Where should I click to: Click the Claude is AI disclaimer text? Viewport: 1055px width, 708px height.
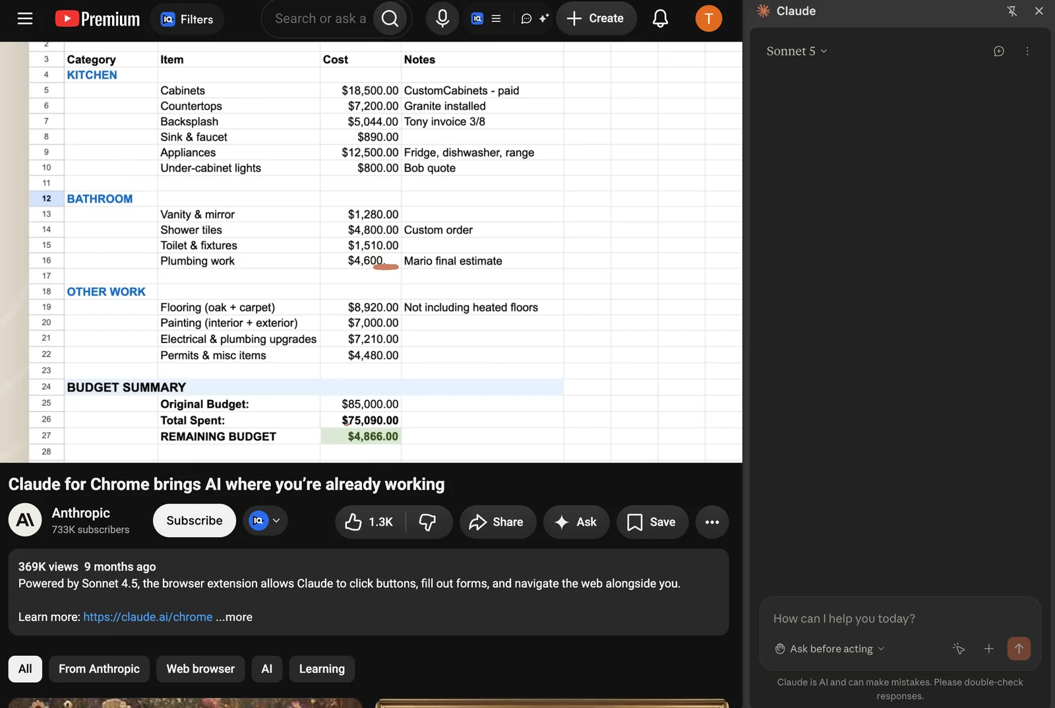pyautogui.click(x=900, y=689)
